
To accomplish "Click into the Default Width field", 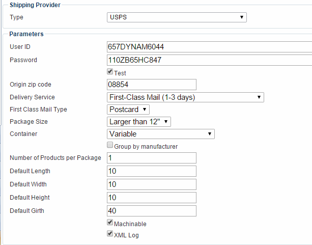I will tap(152, 184).
